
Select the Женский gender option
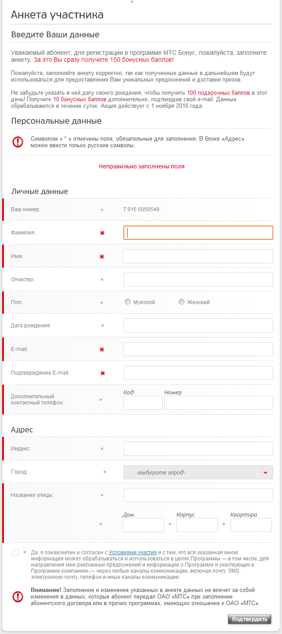[181, 302]
